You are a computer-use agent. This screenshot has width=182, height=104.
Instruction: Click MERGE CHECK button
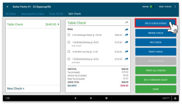(x=156, y=33)
